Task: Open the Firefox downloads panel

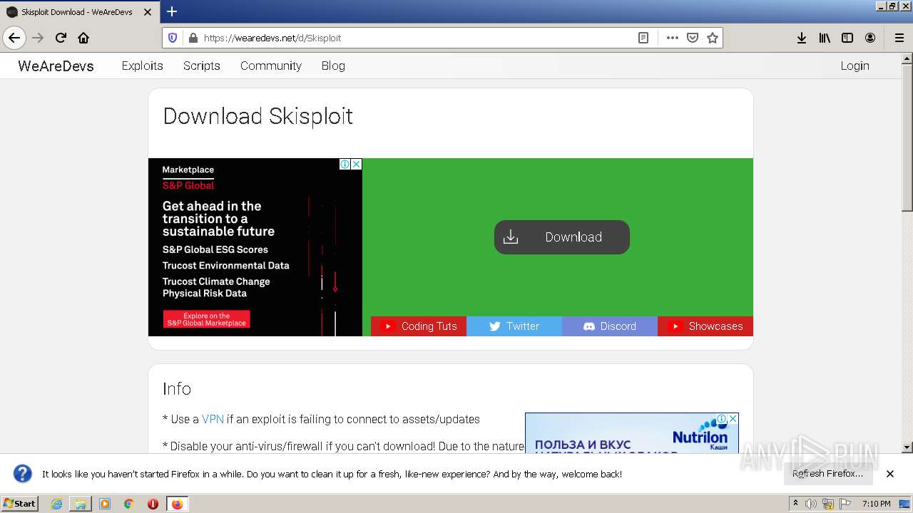Action: [802, 38]
